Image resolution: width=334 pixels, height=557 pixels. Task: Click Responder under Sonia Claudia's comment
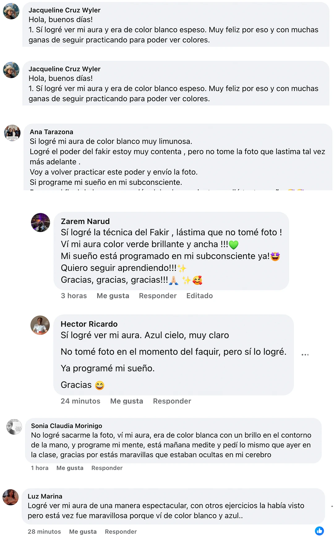[107, 468]
